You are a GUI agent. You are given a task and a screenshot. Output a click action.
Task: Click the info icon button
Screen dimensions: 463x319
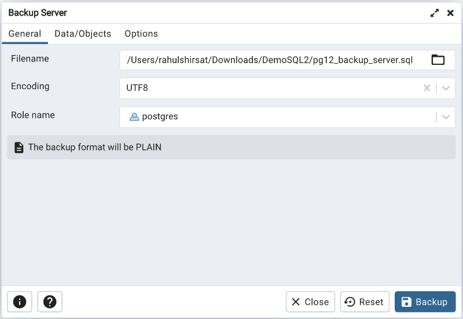coord(20,302)
